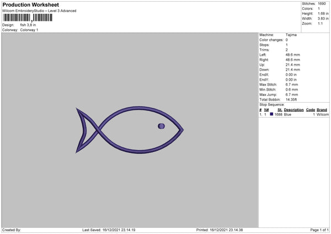This screenshot has width=331, height=234.
Task: Click the blue thread color swatch
Action: pos(271,114)
